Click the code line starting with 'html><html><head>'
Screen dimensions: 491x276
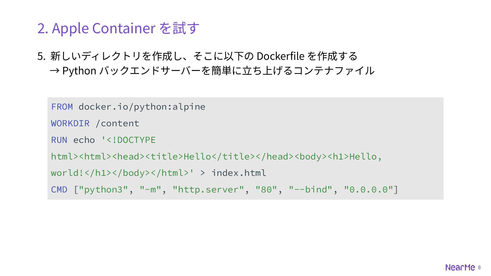(x=216, y=157)
